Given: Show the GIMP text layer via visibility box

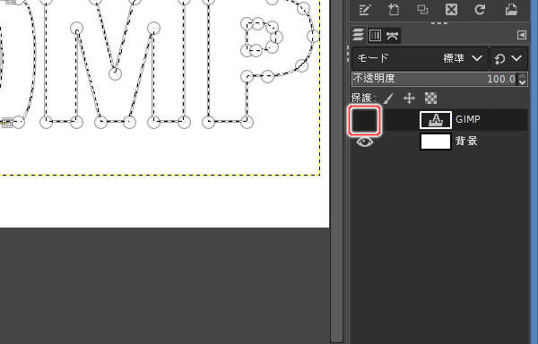Looking at the screenshot, I should 365,120.
